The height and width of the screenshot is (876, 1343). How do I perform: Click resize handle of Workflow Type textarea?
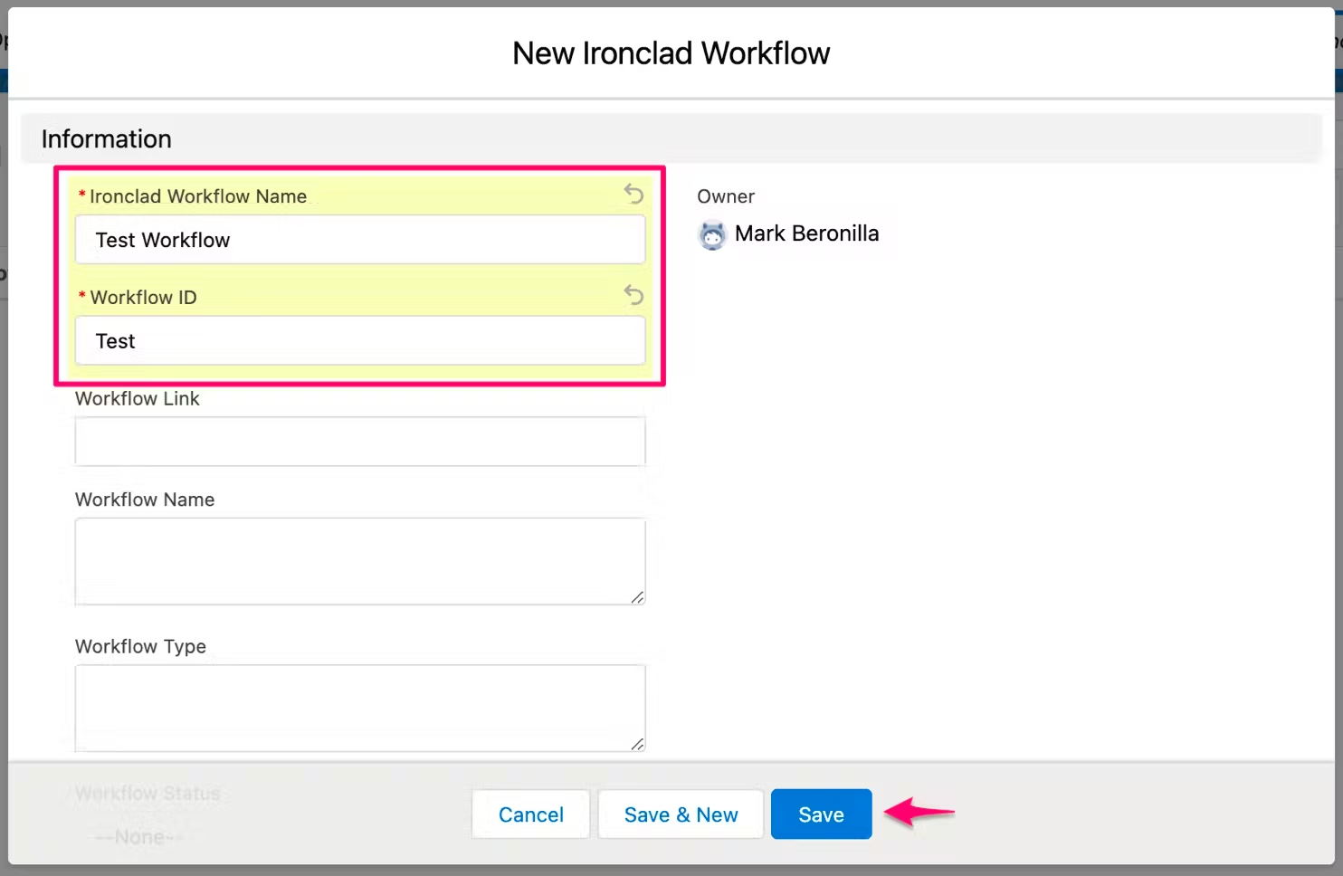click(x=637, y=744)
